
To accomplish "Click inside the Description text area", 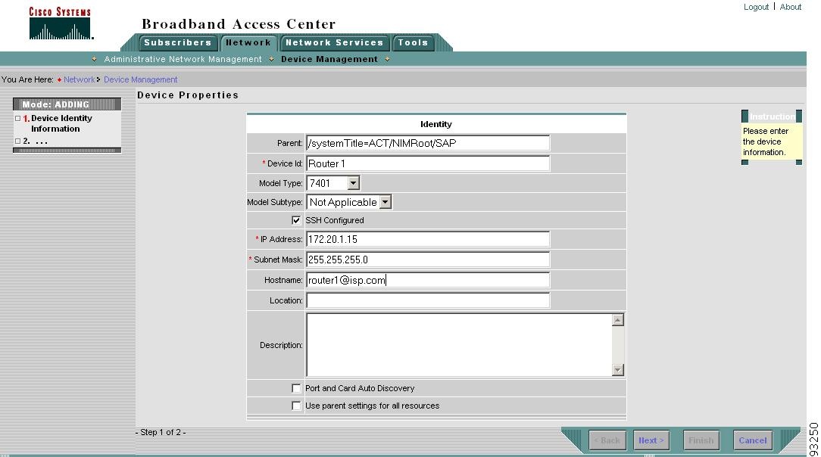I will coord(459,344).
